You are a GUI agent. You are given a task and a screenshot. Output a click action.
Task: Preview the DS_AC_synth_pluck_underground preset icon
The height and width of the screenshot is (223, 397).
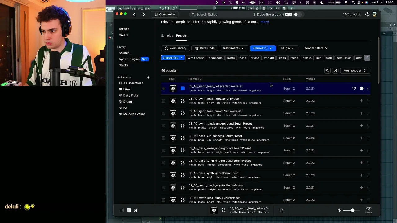[182, 126]
